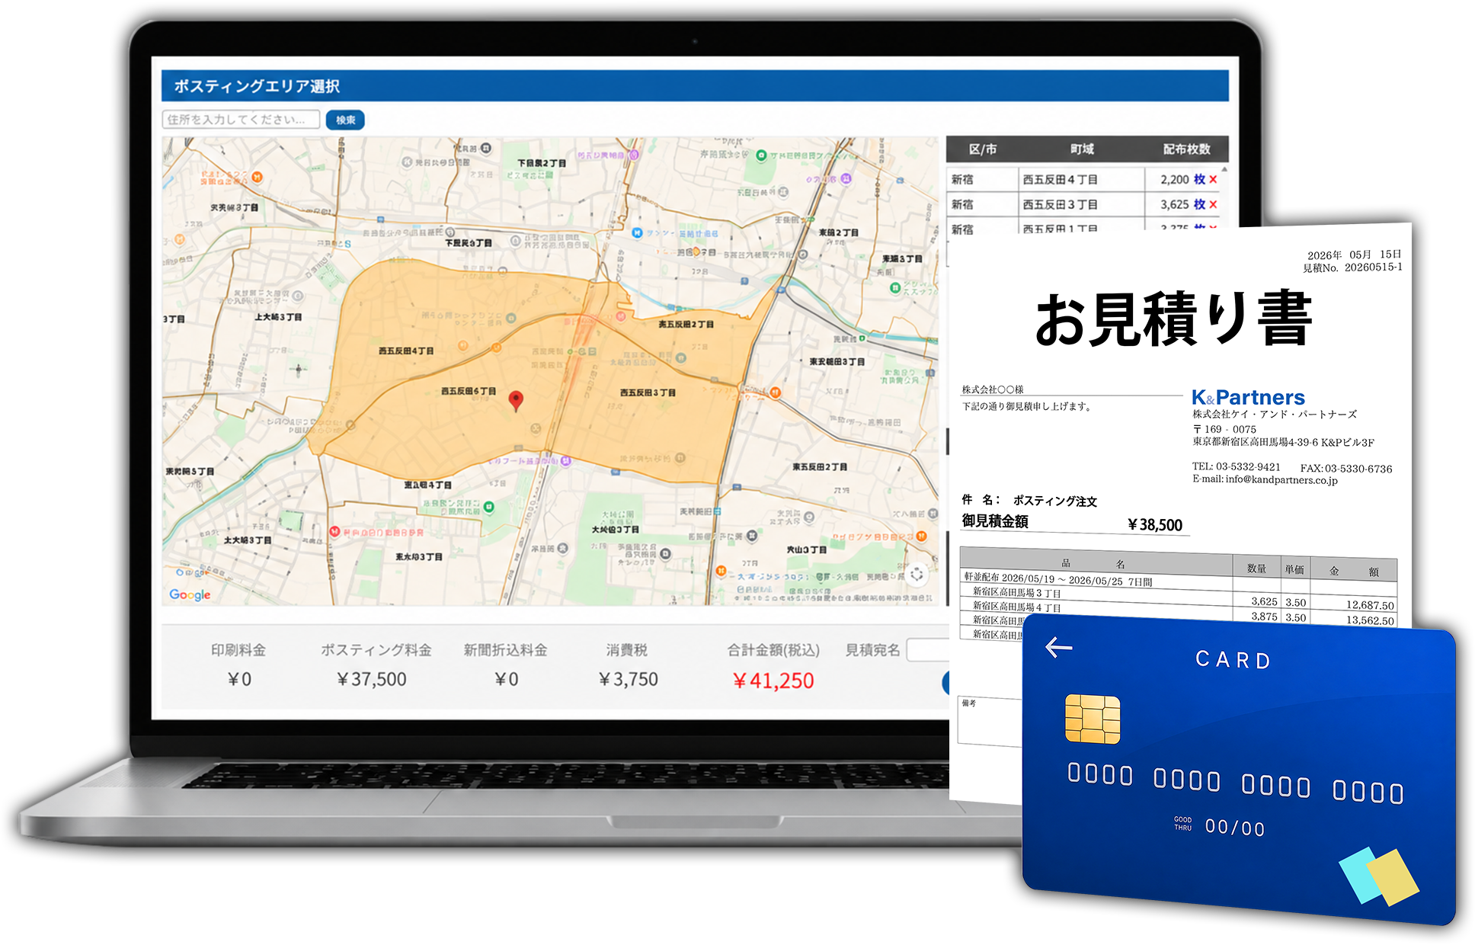Image resolution: width=1475 pixels, height=945 pixels.
Task: Click the 検索 search button
Action: point(345,120)
